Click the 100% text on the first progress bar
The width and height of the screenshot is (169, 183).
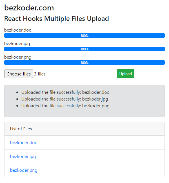(84, 35)
